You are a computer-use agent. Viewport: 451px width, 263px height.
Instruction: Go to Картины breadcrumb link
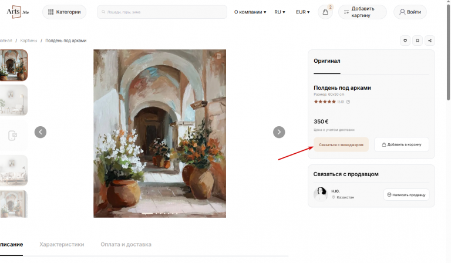(28, 41)
